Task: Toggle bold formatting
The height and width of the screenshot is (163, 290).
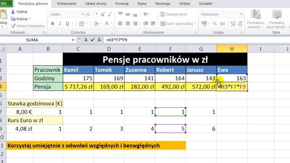Action: click(53, 24)
